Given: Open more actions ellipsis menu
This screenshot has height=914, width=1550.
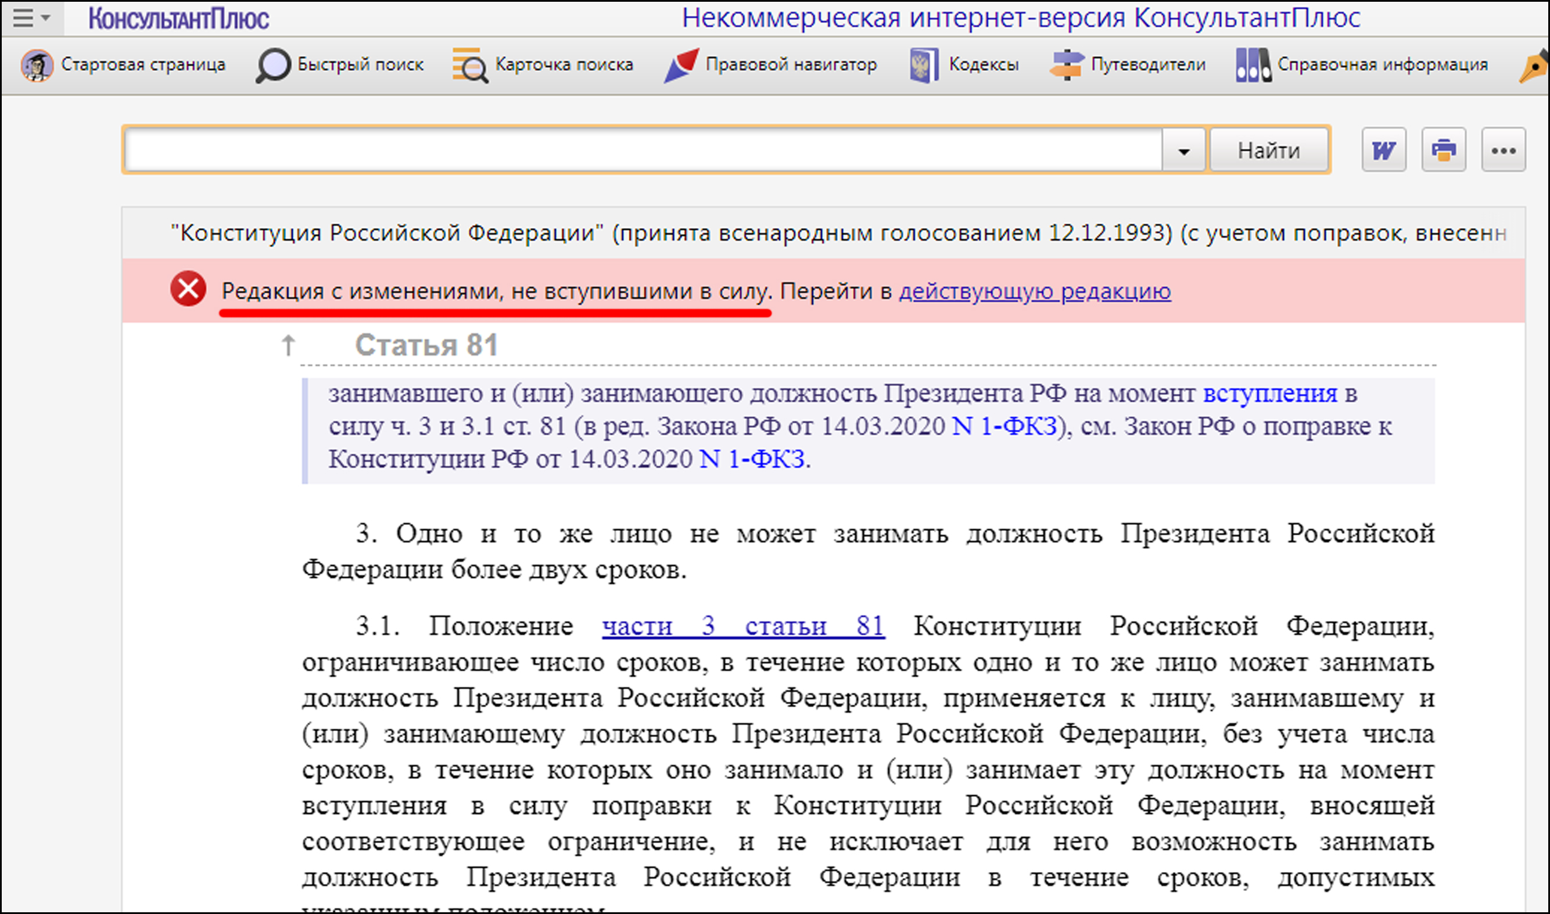Looking at the screenshot, I should 1503,150.
